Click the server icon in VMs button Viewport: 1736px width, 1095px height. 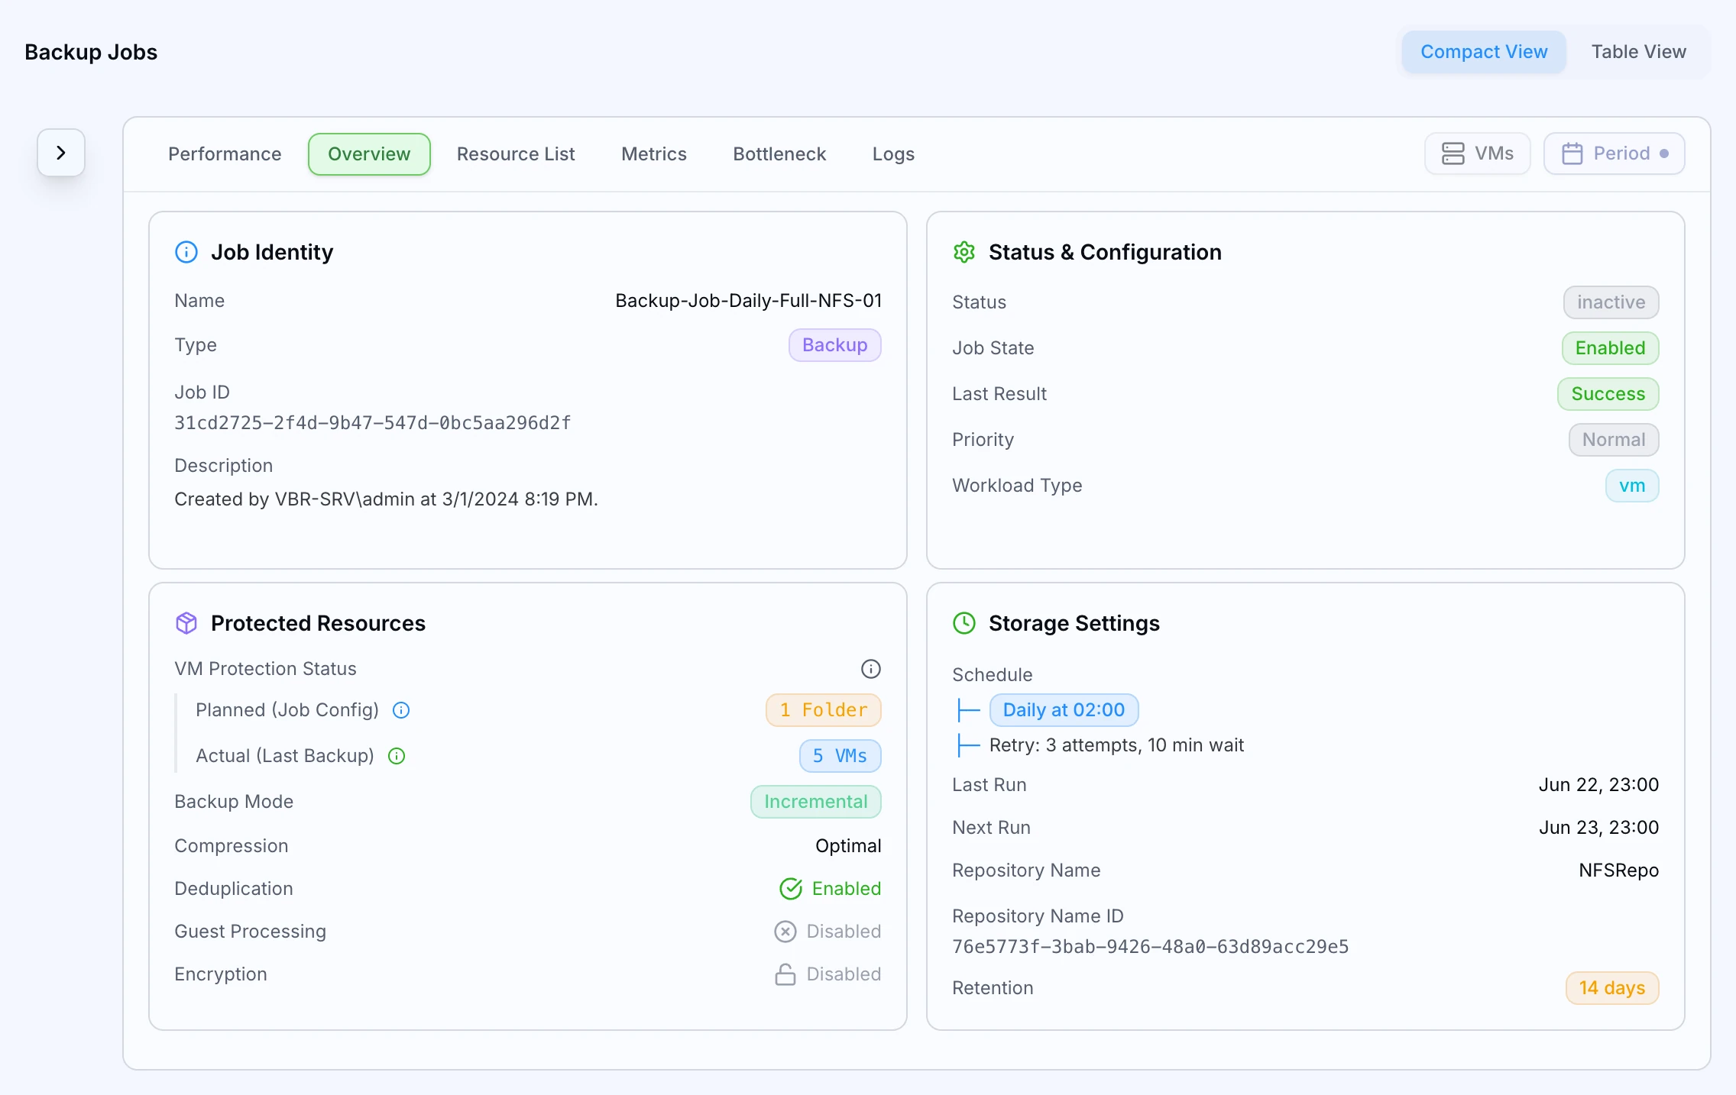[1453, 153]
